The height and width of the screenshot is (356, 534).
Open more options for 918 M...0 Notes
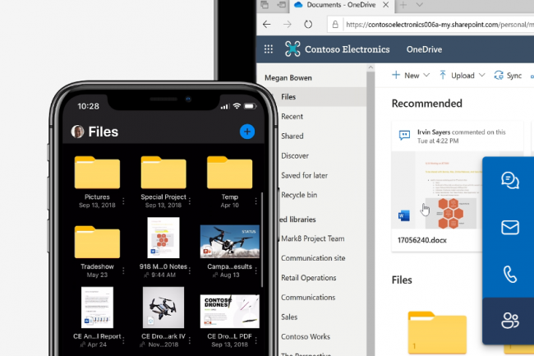tap(190, 270)
